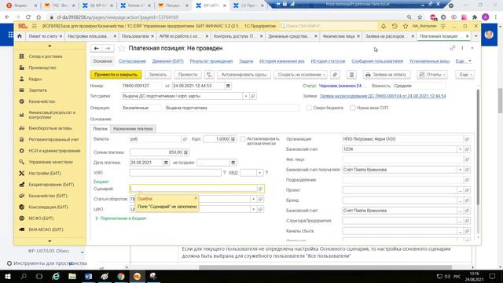Click the form vertical scrollbar
The image size is (503, 283).
pos(478,147)
